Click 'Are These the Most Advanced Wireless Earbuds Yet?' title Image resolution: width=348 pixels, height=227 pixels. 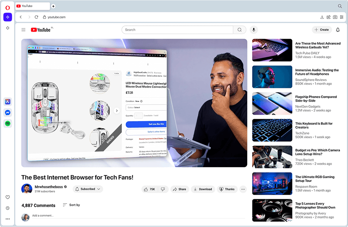click(318, 45)
